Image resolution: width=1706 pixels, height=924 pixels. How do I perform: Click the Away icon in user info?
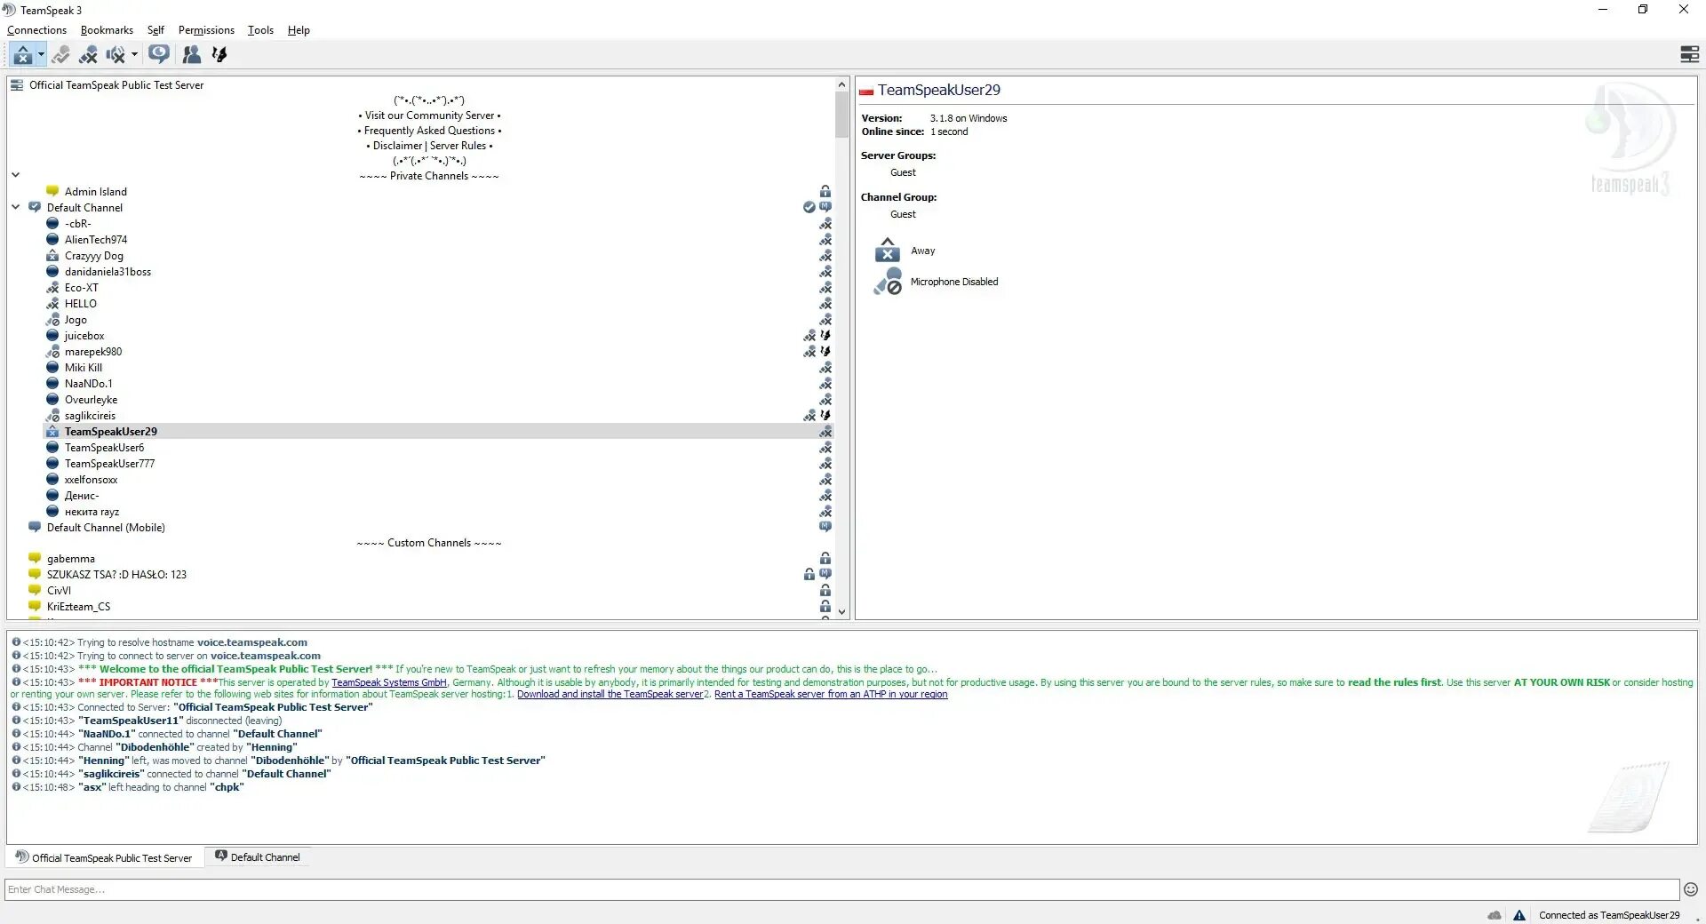887,250
